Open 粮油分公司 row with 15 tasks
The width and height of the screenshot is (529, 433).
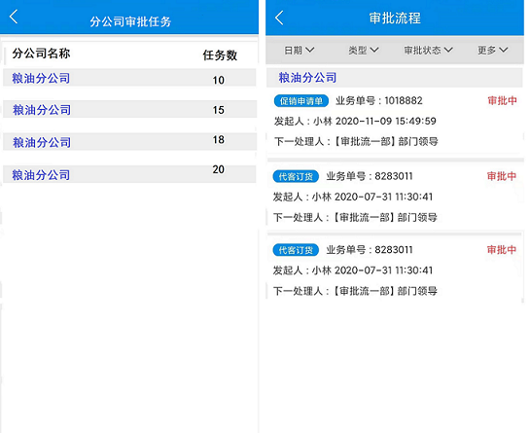129,109
